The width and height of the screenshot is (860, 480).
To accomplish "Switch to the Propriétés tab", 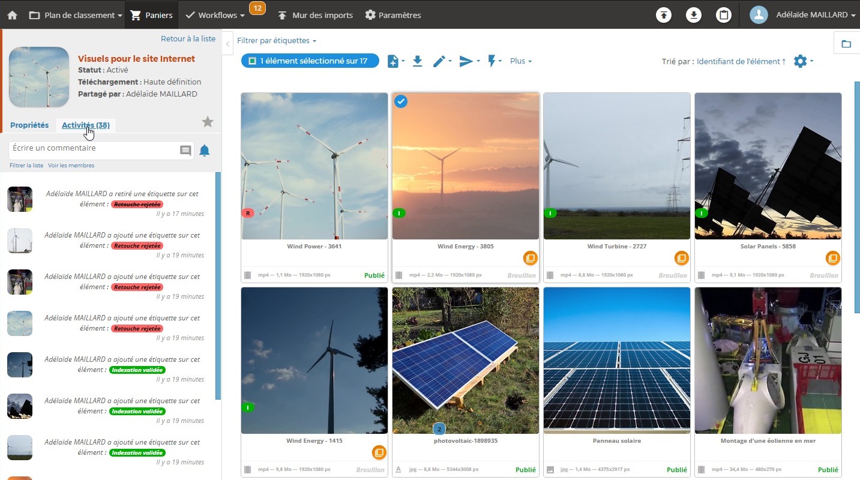I will coord(29,125).
